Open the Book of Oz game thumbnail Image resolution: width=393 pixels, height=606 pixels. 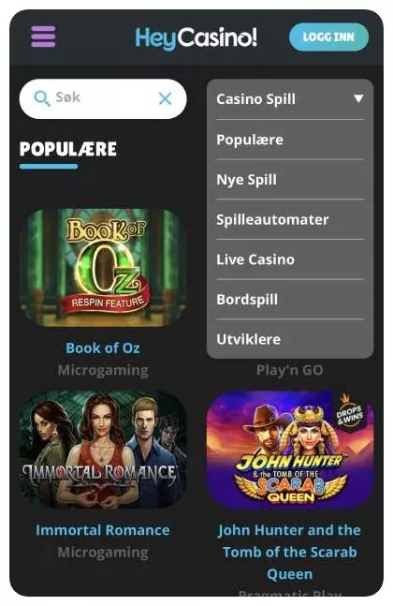[103, 268]
